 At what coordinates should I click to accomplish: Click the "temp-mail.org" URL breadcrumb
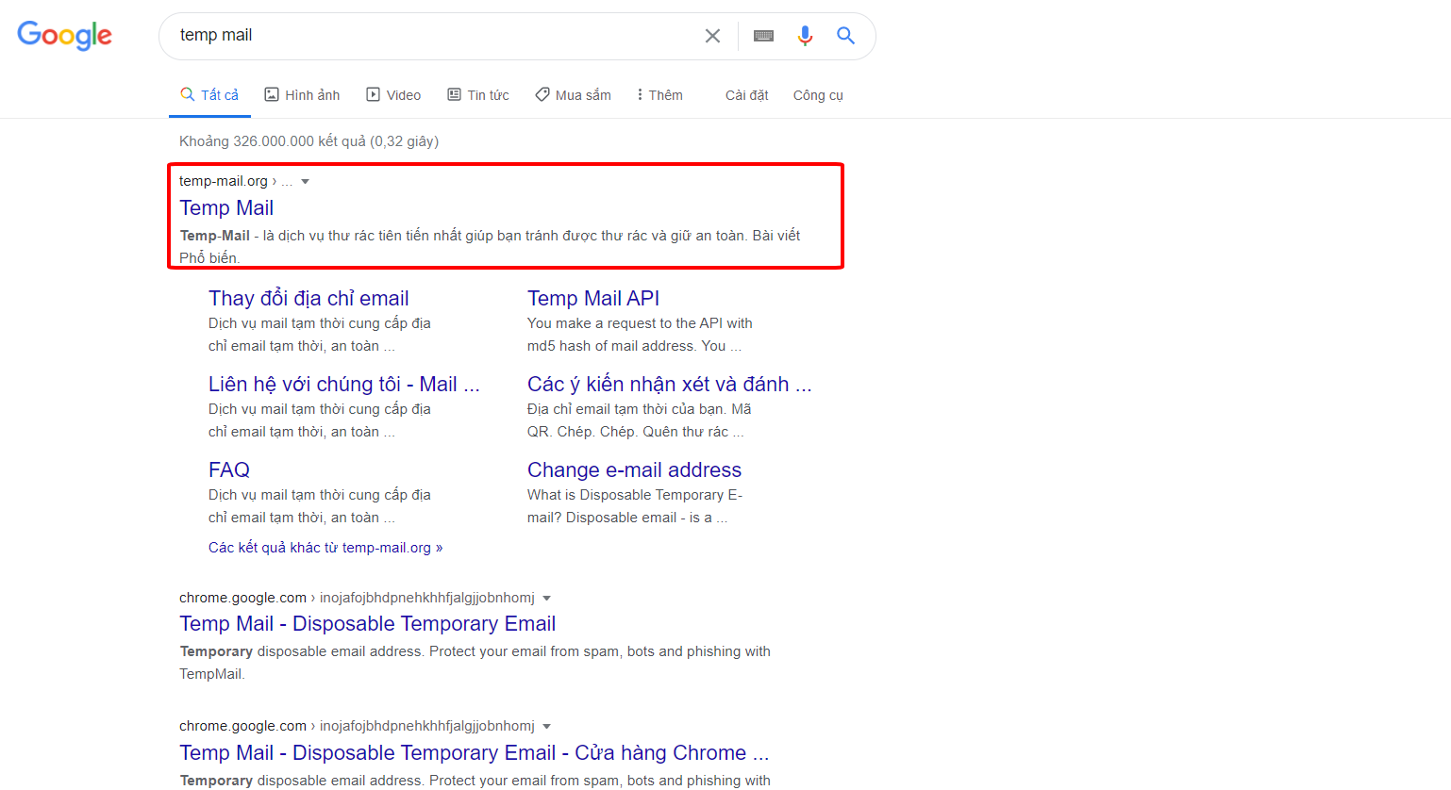[x=224, y=181]
